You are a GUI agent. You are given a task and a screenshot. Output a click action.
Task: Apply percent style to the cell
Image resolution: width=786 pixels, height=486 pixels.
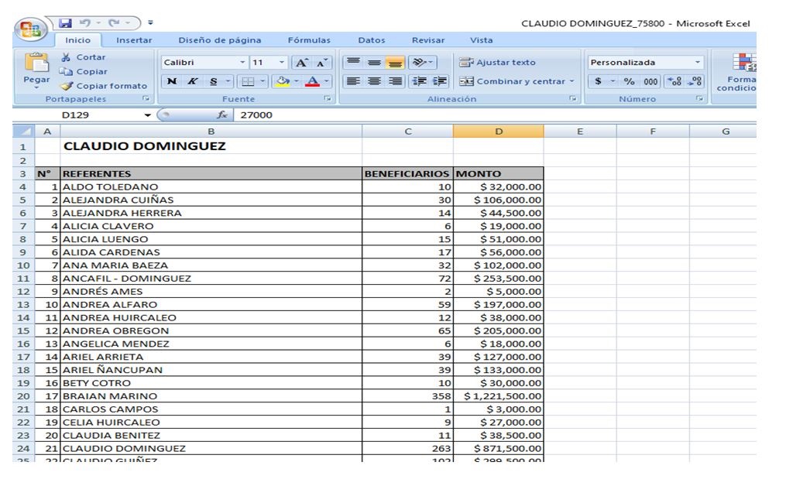tap(629, 81)
